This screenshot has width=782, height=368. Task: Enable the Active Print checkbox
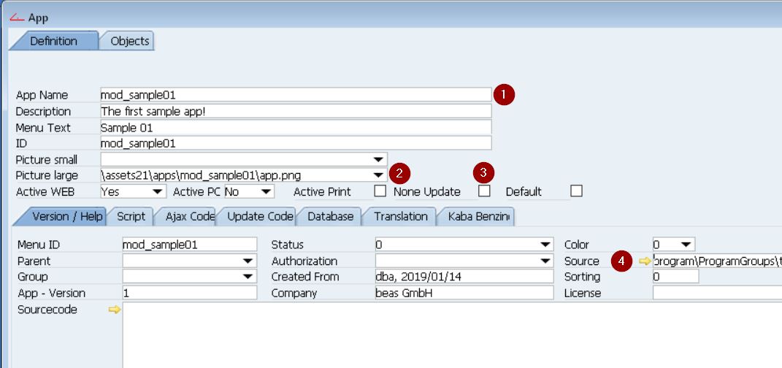click(x=380, y=191)
